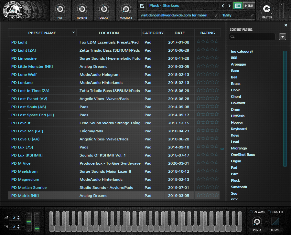The height and width of the screenshot is (235, 291).
Task: Increase the pitch bend up range stepper
Action: (x=18, y=216)
